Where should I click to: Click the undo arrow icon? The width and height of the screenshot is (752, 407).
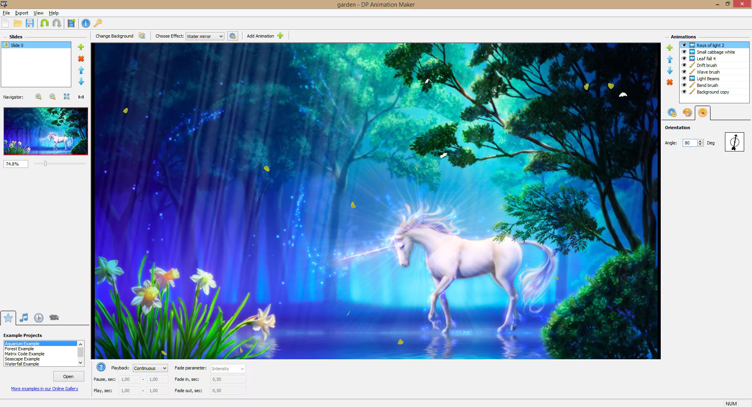[44, 23]
